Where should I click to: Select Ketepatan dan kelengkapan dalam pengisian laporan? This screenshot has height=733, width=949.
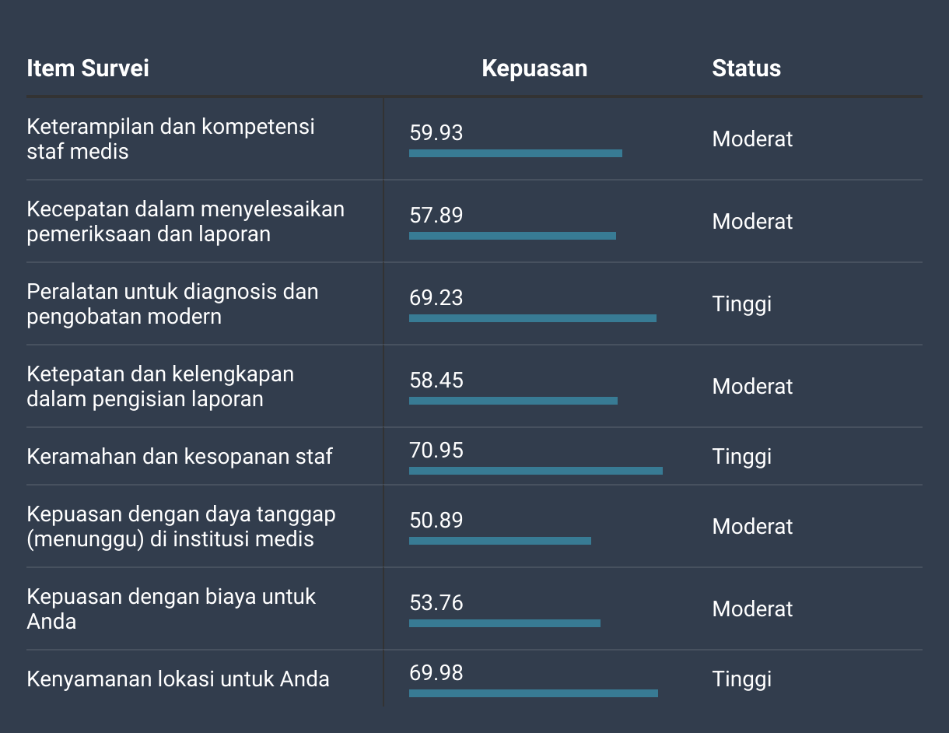(x=160, y=386)
